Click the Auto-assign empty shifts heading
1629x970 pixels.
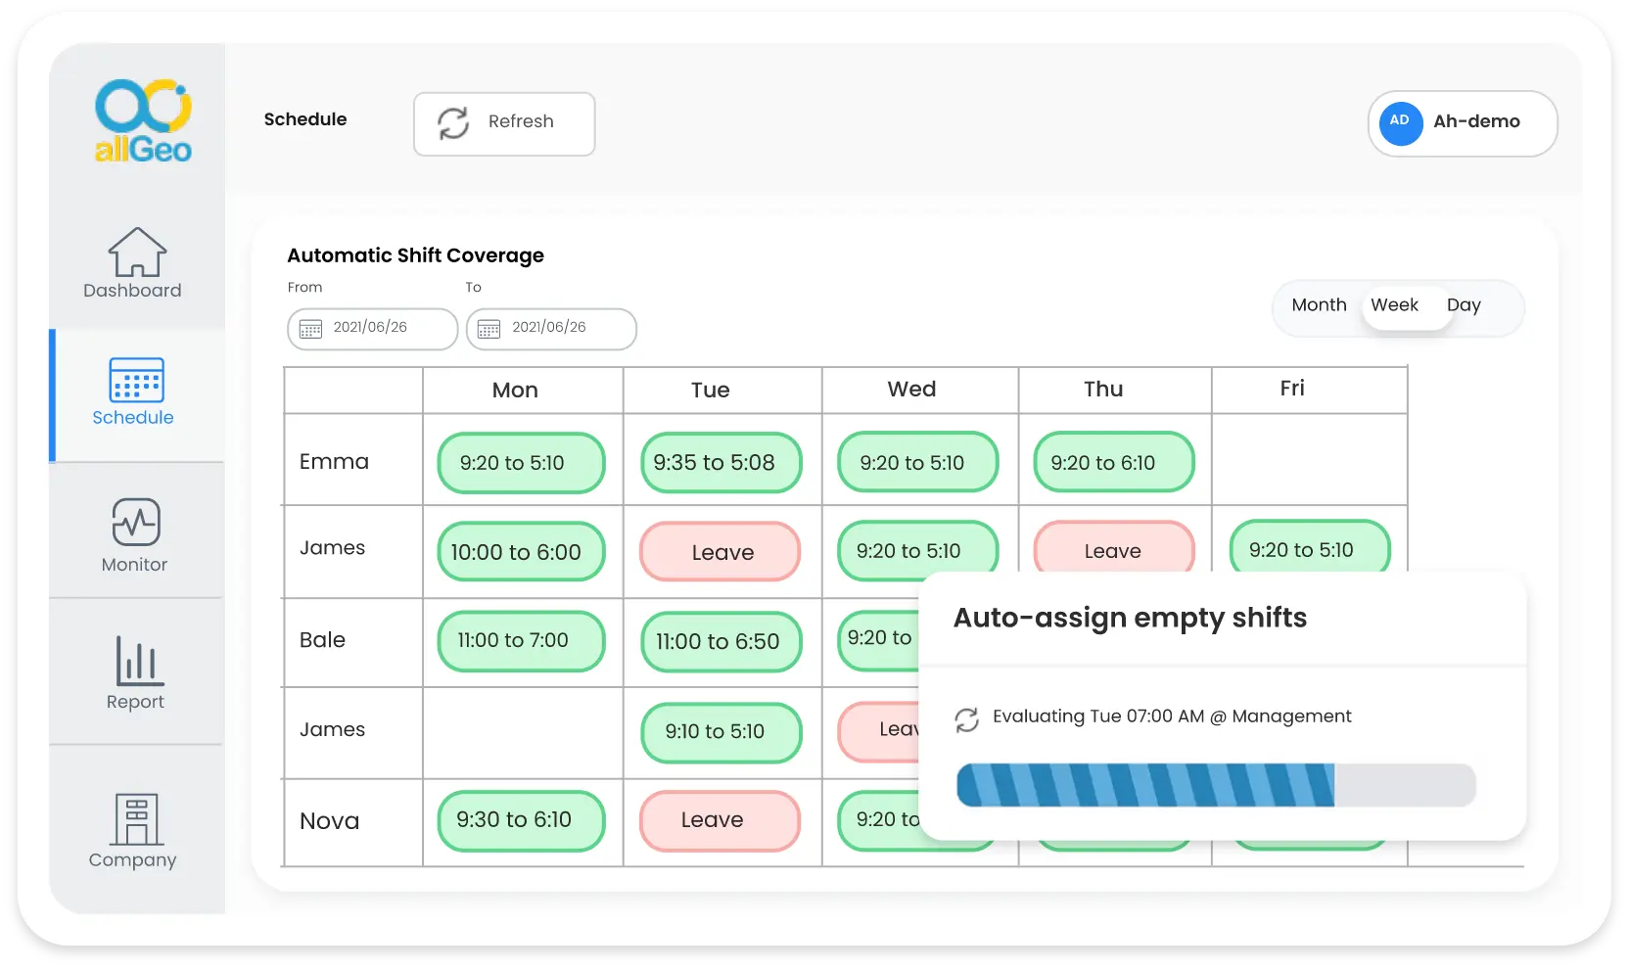(x=1130, y=618)
